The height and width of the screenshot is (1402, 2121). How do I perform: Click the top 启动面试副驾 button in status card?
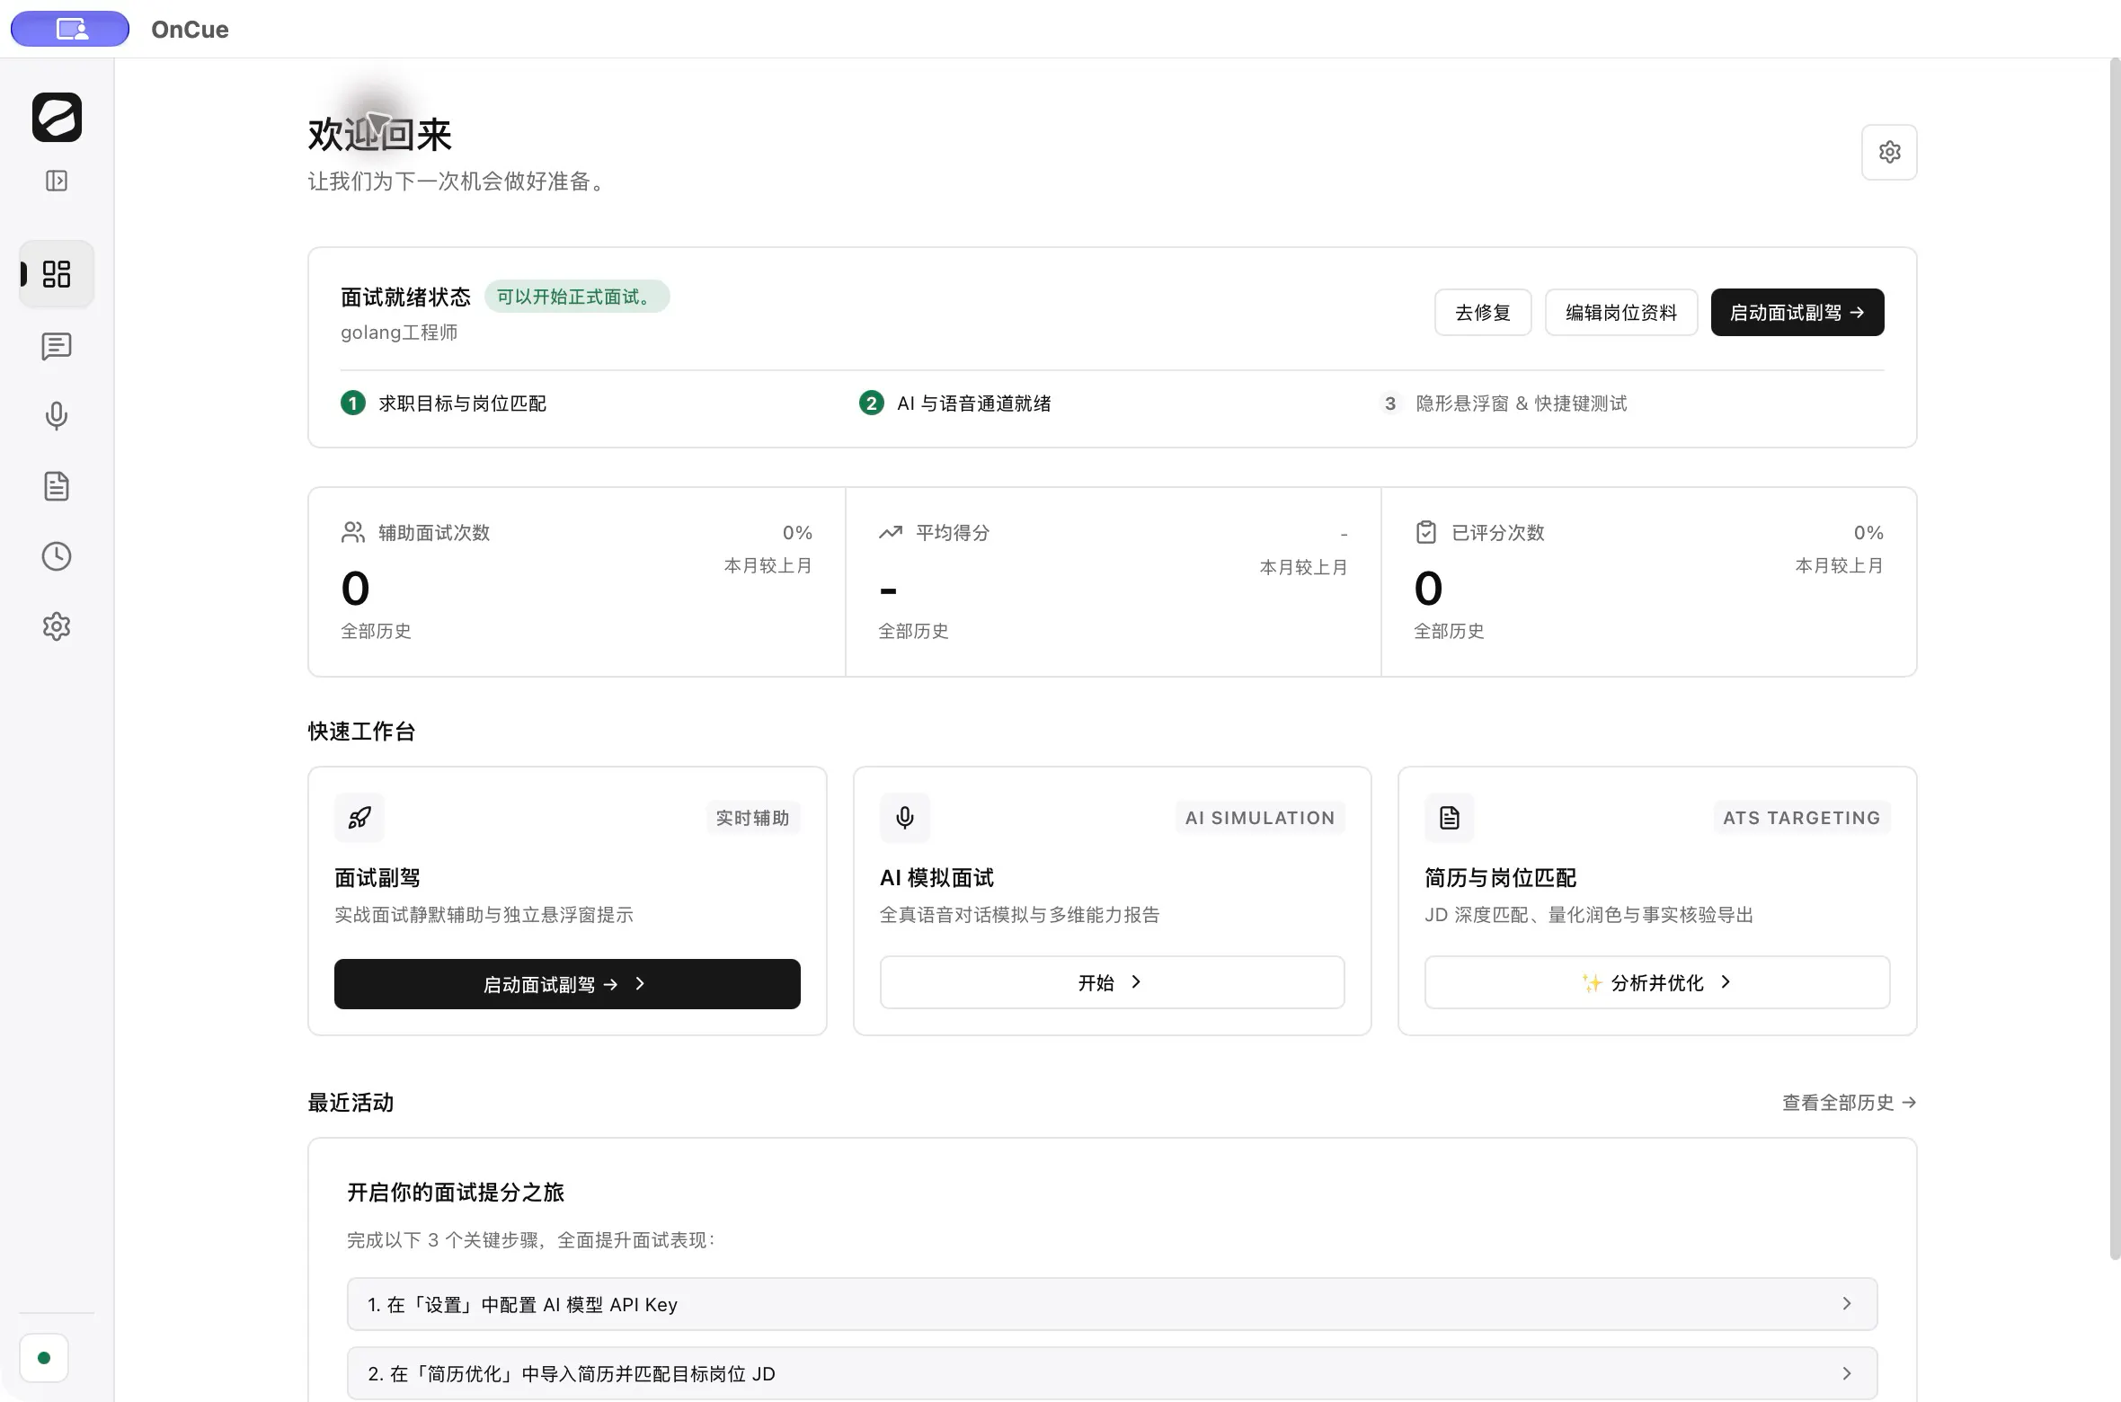[x=1797, y=313]
